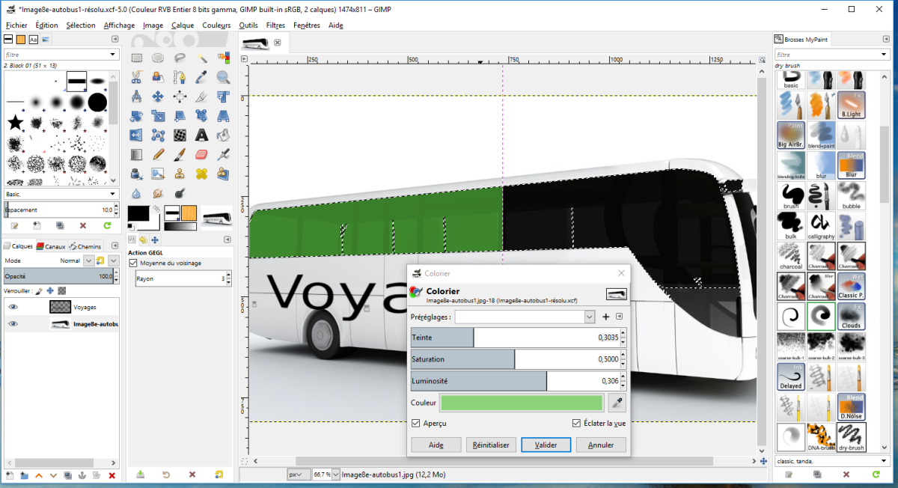Select the Ink tool
898x488 pixels.
[x=137, y=174]
